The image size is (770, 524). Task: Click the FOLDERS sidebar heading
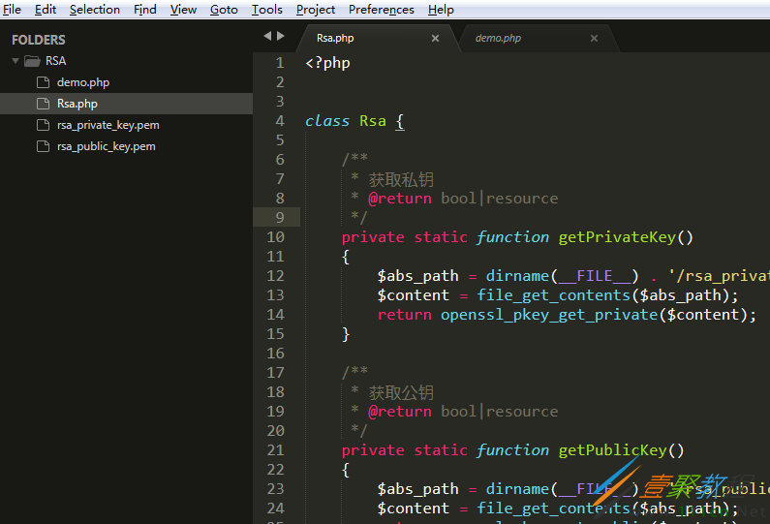coord(39,40)
